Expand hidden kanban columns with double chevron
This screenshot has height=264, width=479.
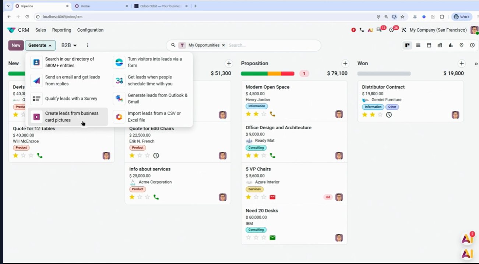click(476, 64)
